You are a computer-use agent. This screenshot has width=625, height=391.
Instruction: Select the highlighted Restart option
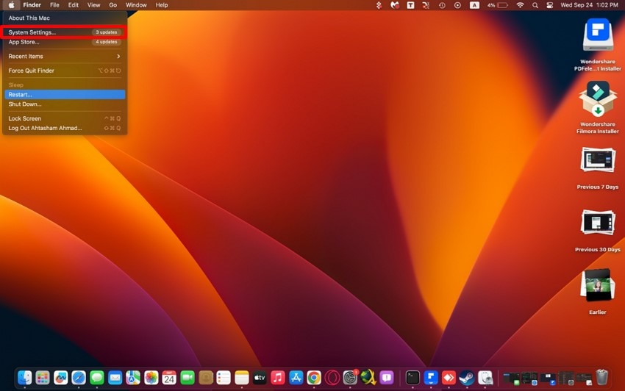tap(64, 95)
